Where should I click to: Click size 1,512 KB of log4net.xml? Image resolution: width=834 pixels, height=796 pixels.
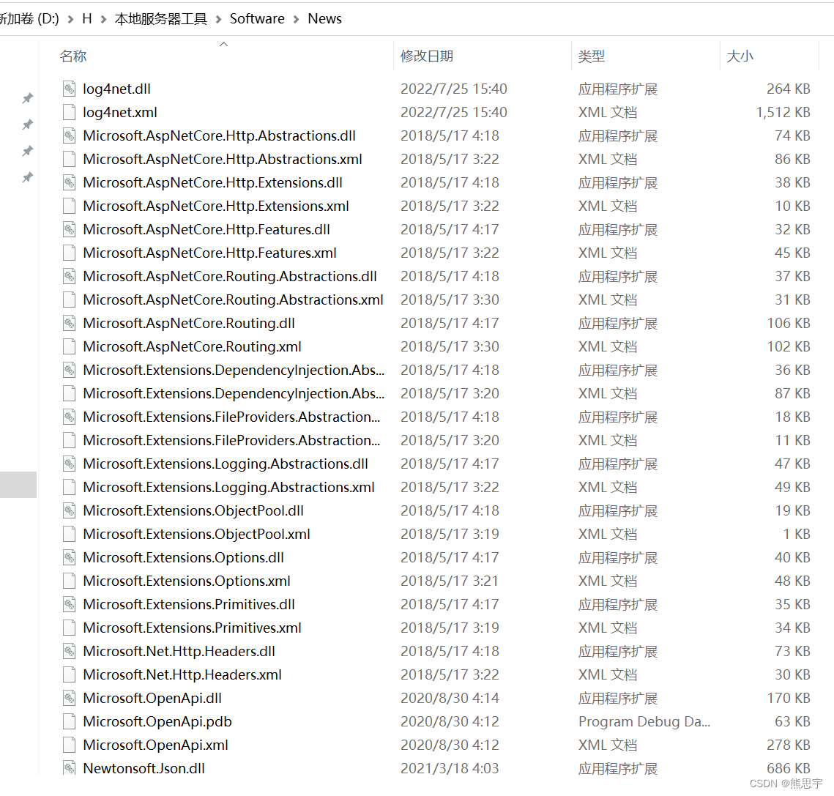783,112
